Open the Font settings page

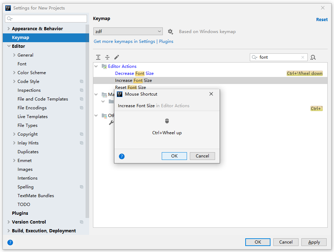click(x=22, y=64)
